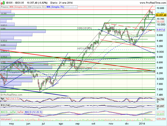Click the dic label on time axis
Viewport: 167px width, 126px height.
[x=127, y=124]
